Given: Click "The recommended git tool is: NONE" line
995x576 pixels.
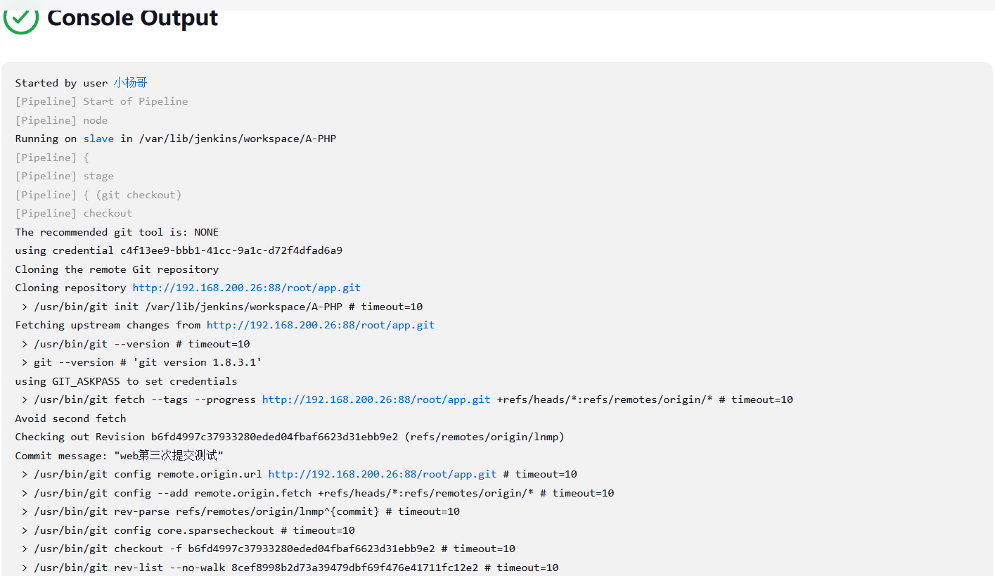Looking at the screenshot, I should tap(117, 232).
